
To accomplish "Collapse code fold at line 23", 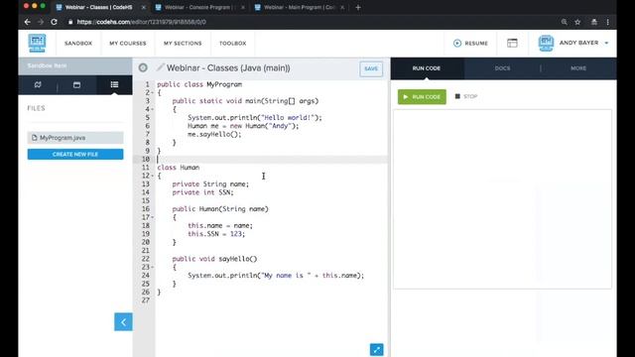I will click(152, 267).
